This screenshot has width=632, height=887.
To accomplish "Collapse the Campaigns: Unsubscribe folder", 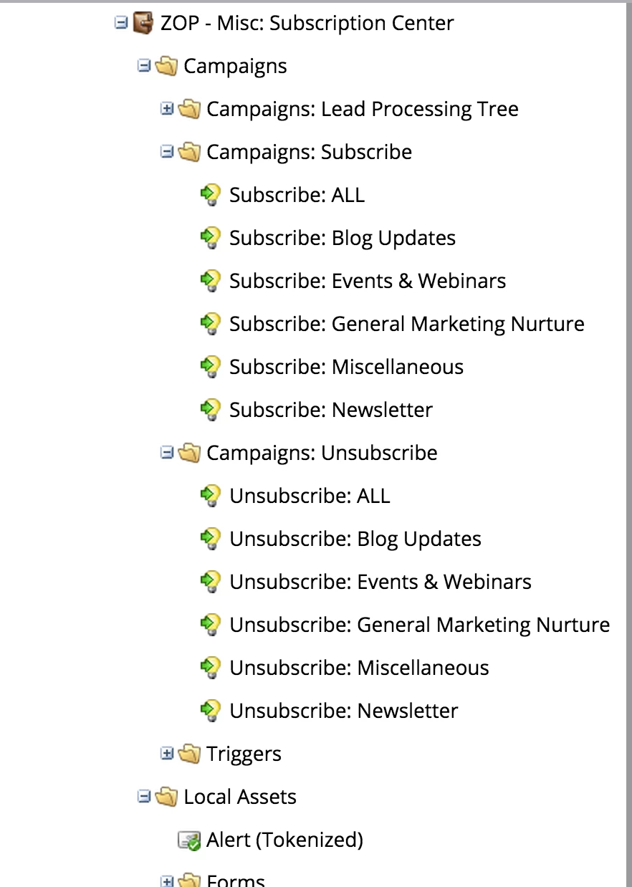I will coord(167,453).
